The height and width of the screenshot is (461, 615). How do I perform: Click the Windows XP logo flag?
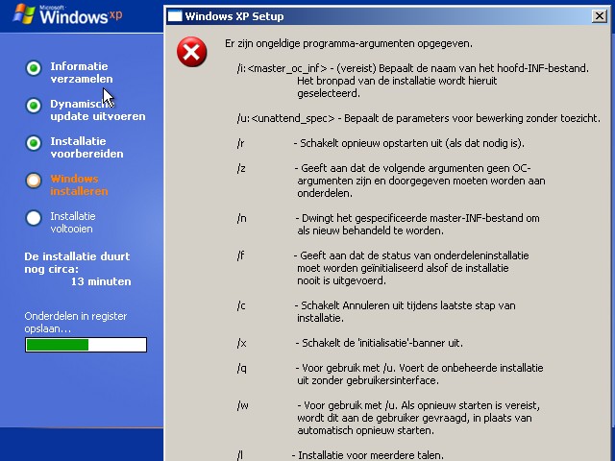pos(24,14)
